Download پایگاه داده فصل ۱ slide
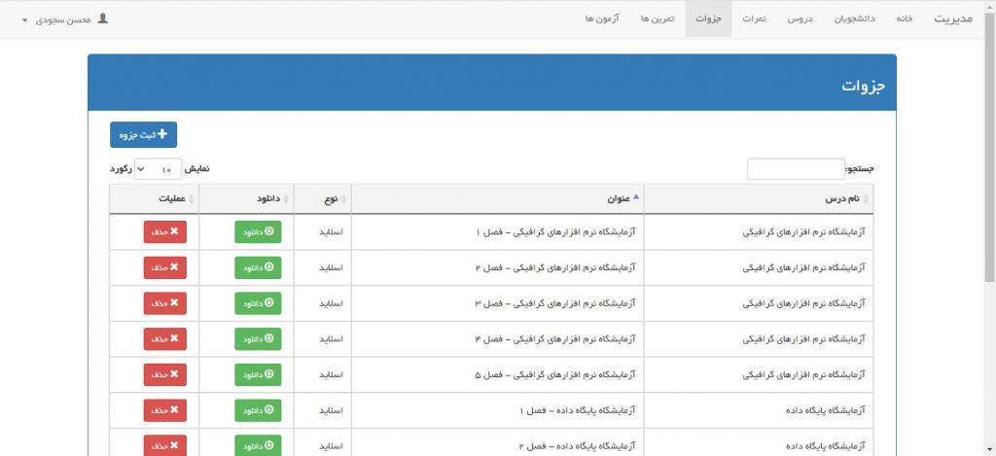Image resolution: width=996 pixels, height=456 pixels. click(x=258, y=410)
